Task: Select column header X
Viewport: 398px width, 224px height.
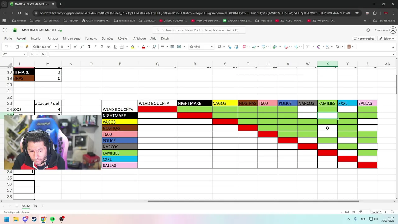Action: click(x=327, y=64)
